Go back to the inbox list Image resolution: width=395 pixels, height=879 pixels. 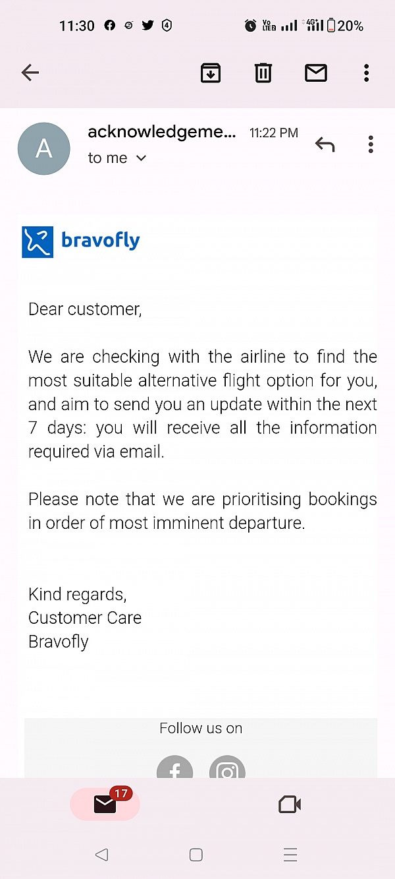pyautogui.click(x=30, y=73)
